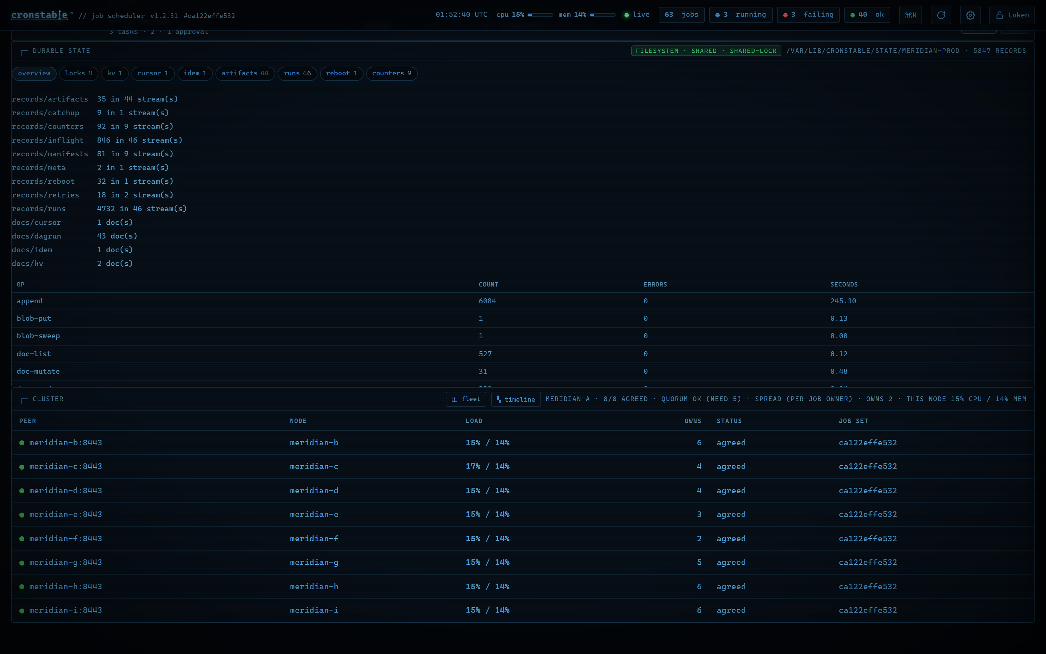
Task: Click the 17% / 14% load cell
Action: tap(488, 467)
